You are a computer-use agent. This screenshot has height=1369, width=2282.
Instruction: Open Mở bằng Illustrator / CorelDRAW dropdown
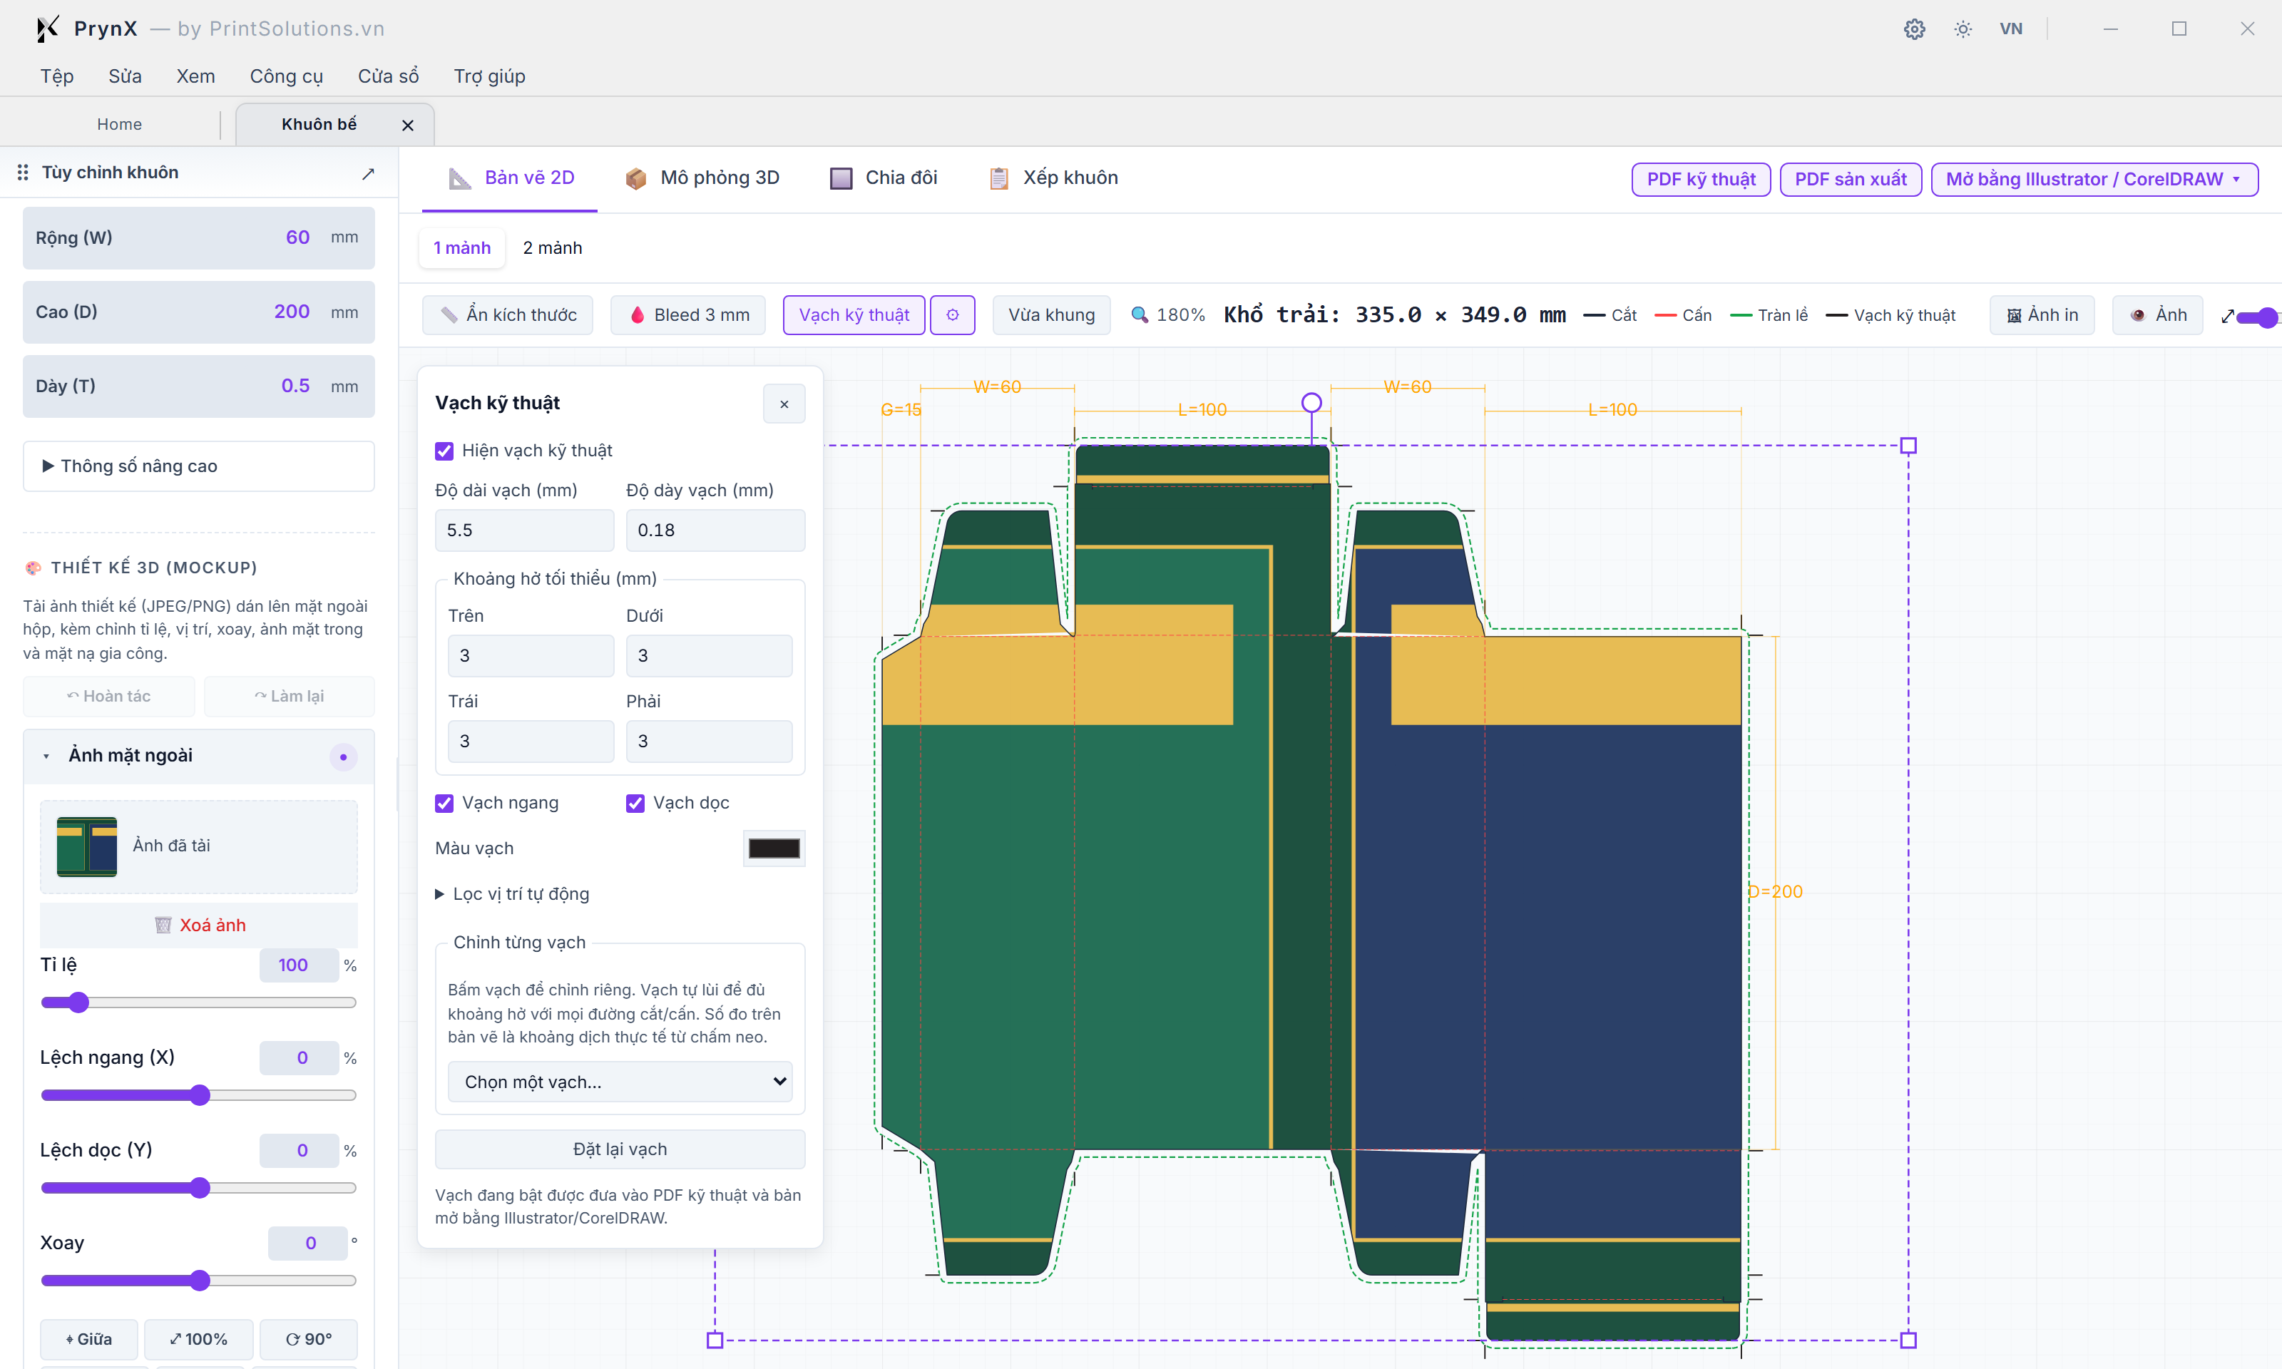coord(2094,179)
